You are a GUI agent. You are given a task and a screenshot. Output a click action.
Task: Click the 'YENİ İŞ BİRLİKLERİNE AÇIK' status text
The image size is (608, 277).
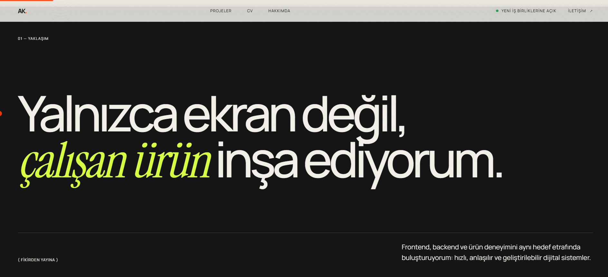pos(528,11)
